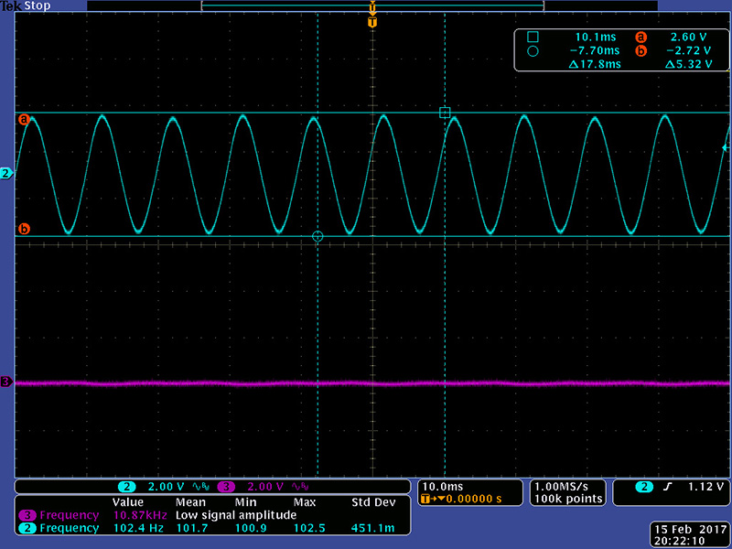Click the record view bar at top
Viewport: 732px width, 549px height.
click(371, 5)
